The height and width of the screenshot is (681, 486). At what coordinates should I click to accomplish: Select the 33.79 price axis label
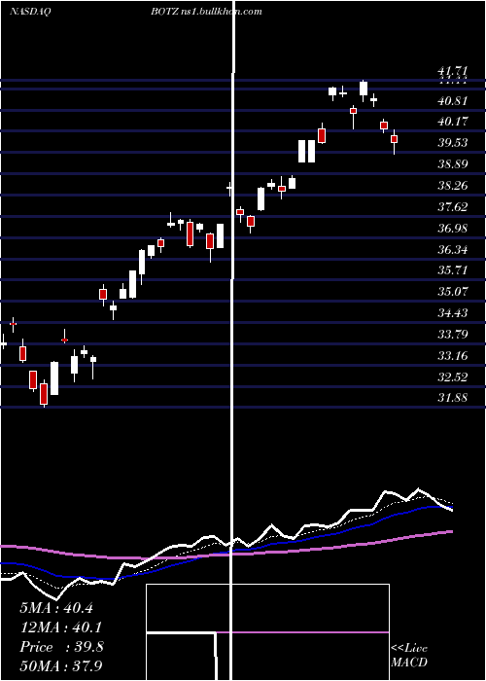453,334
